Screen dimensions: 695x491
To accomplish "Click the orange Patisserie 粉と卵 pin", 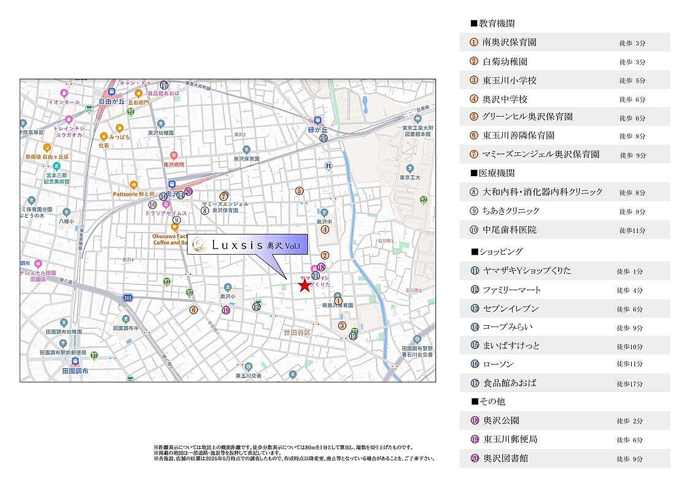I will 134,184.
